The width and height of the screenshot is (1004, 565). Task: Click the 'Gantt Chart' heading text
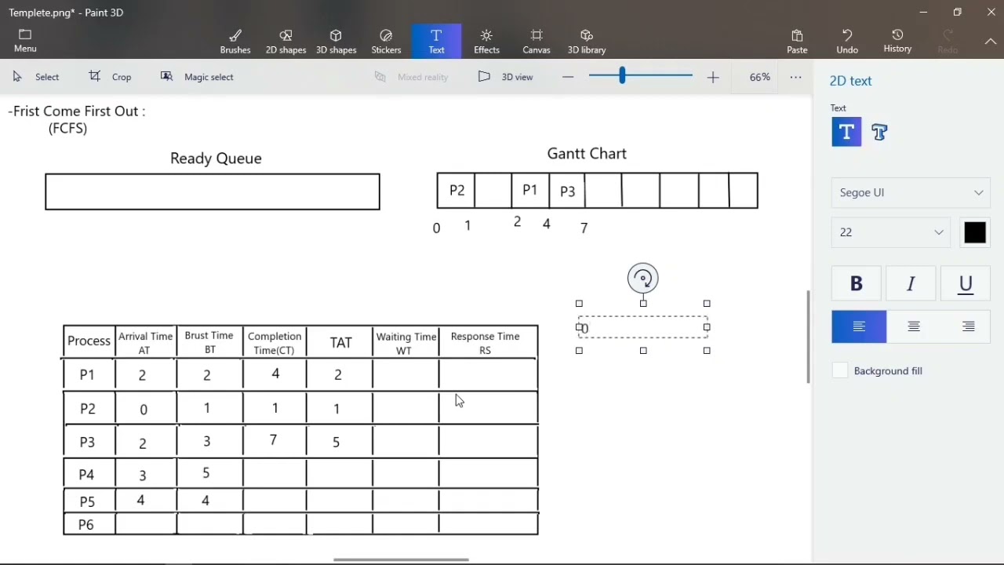(587, 154)
